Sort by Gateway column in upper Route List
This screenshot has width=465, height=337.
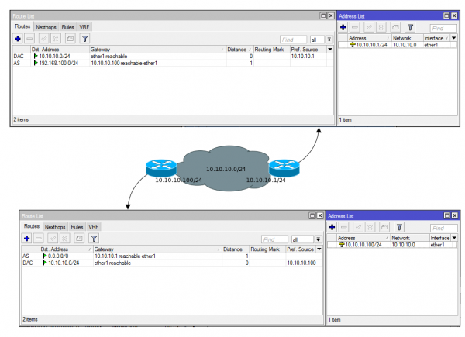(157, 50)
